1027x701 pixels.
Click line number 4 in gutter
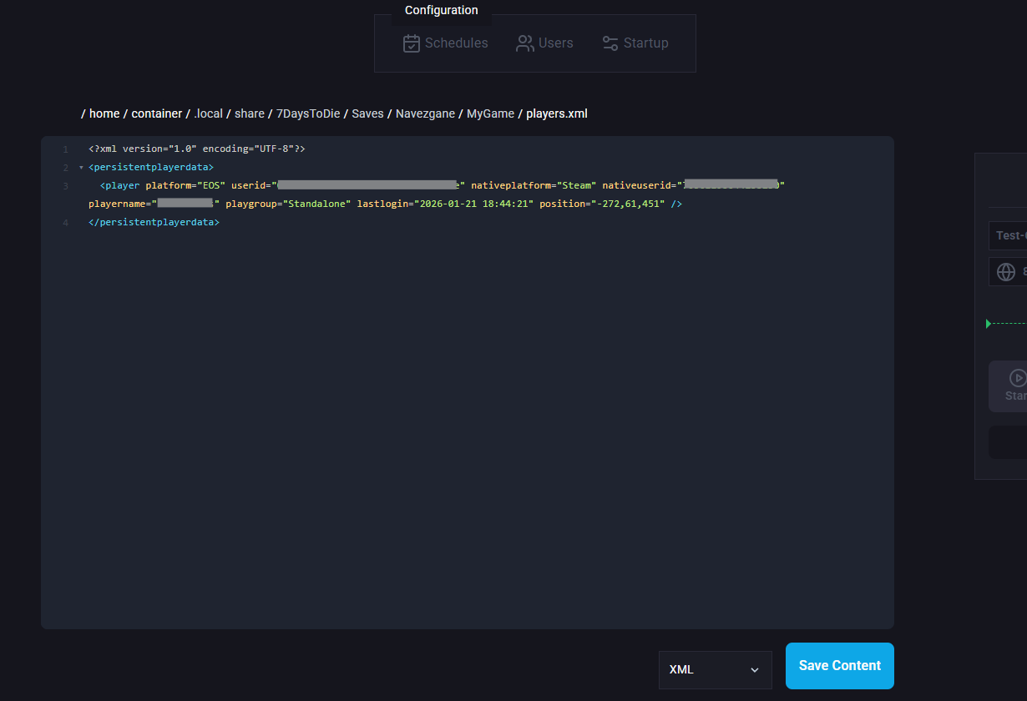[x=65, y=223]
